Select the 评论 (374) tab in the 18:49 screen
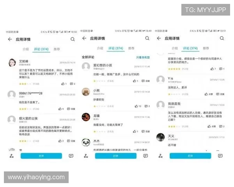 116,48
